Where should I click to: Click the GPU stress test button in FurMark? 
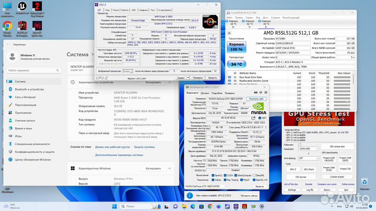pyautogui.click(x=337, y=146)
